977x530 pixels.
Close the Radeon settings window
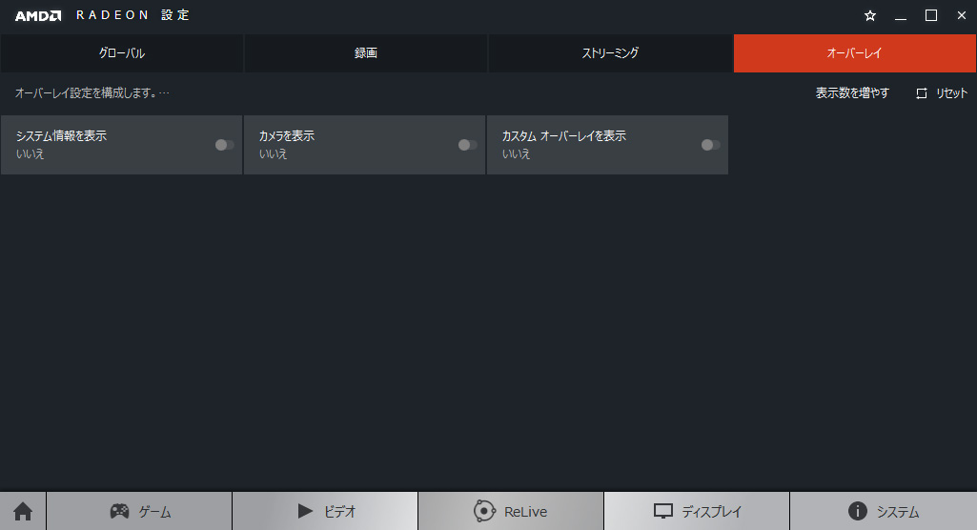[961, 16]
